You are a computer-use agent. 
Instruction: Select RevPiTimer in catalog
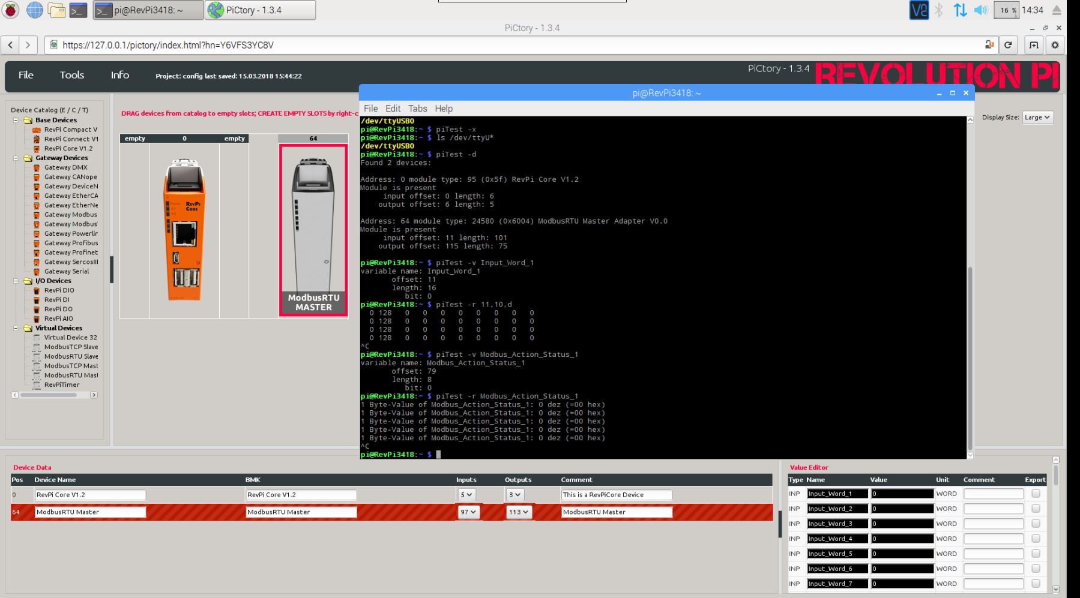tap(61, 385)
